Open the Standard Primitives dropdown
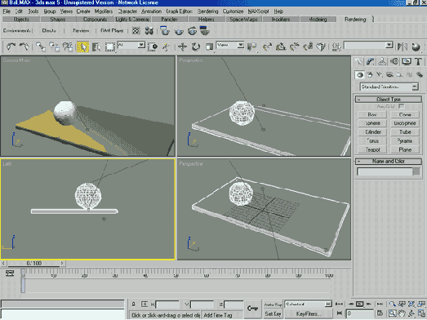This screenshot has height=320, width=427. 389,87
